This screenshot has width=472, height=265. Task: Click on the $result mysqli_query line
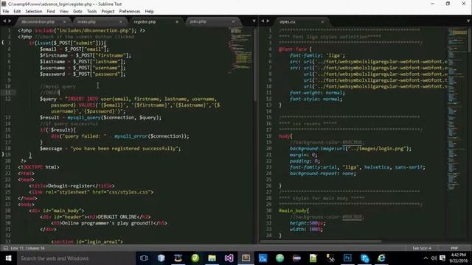[x=100, y=118]
